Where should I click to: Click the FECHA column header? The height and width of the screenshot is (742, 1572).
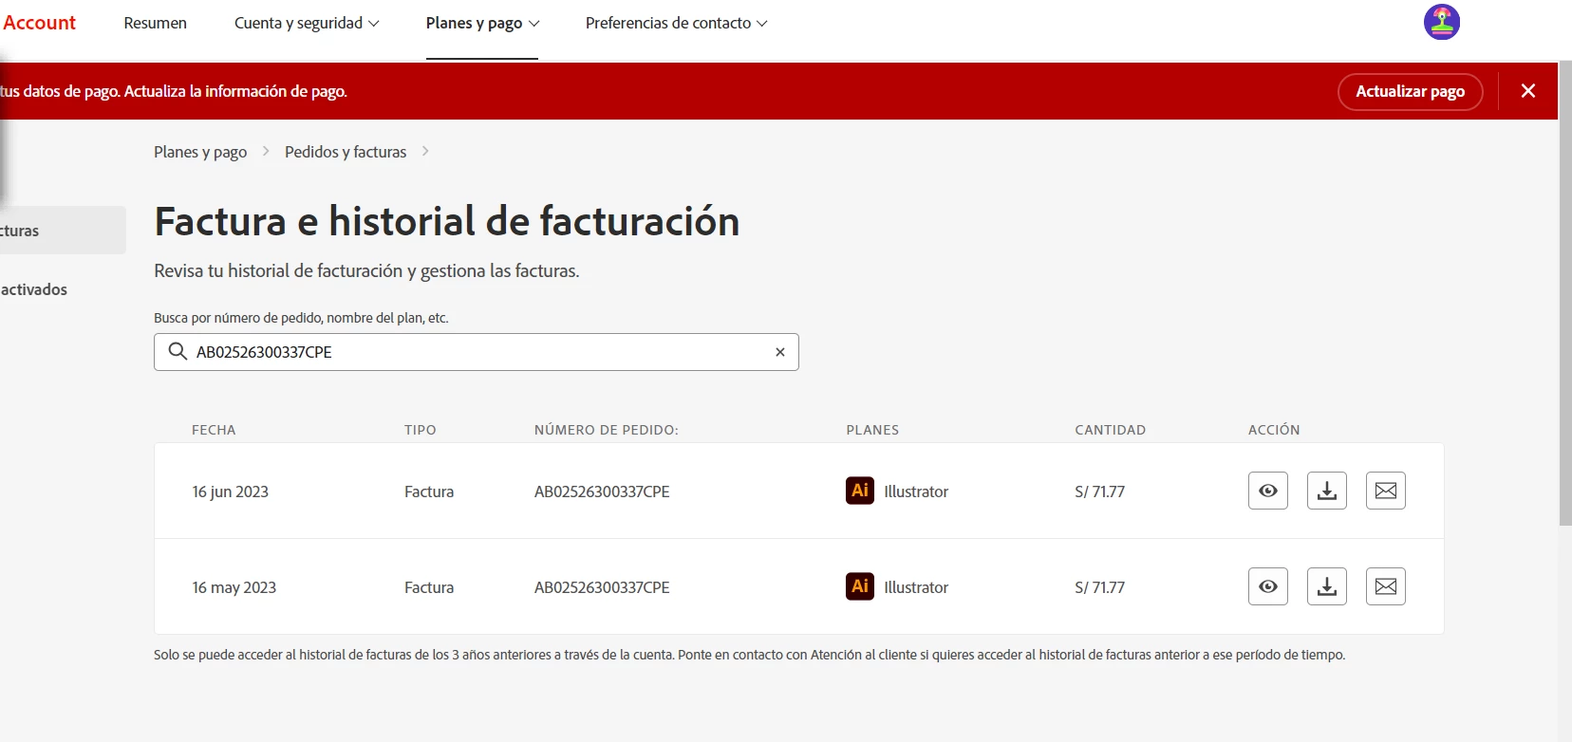(x=214, y=430)
